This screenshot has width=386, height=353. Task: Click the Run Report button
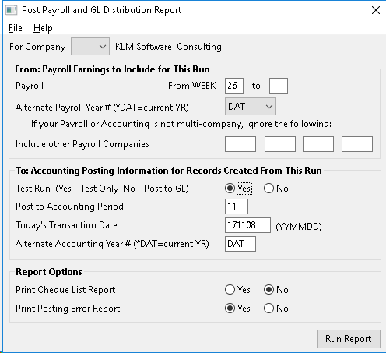[x=349, y=339]
